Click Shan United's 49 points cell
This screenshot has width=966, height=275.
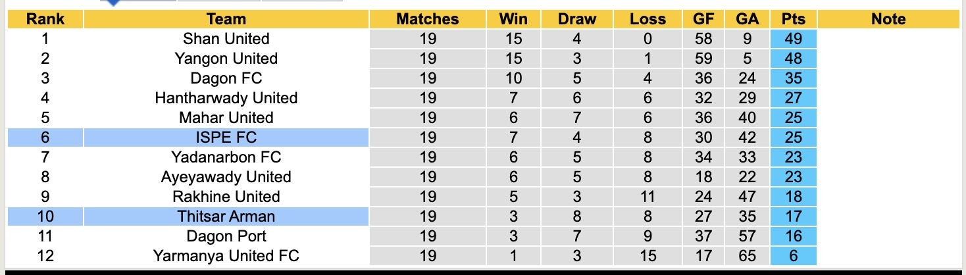click(x=793, y=39)
